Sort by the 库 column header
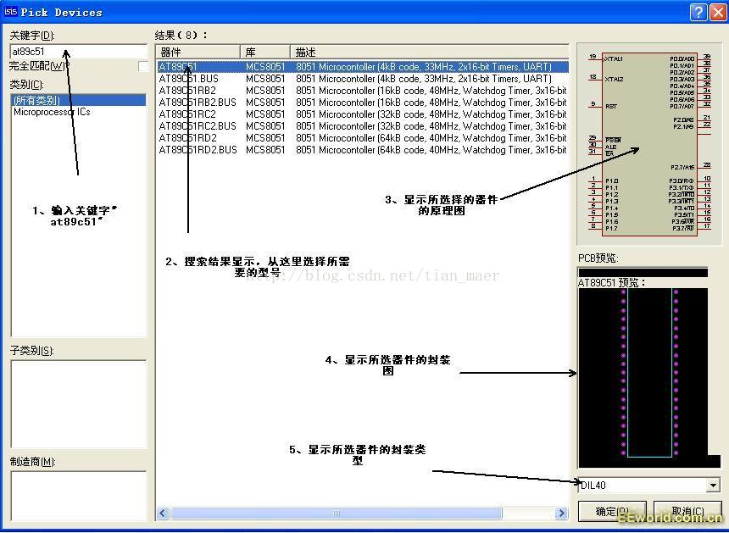Viewport: 729px width, 533px height. click(265, 52)
